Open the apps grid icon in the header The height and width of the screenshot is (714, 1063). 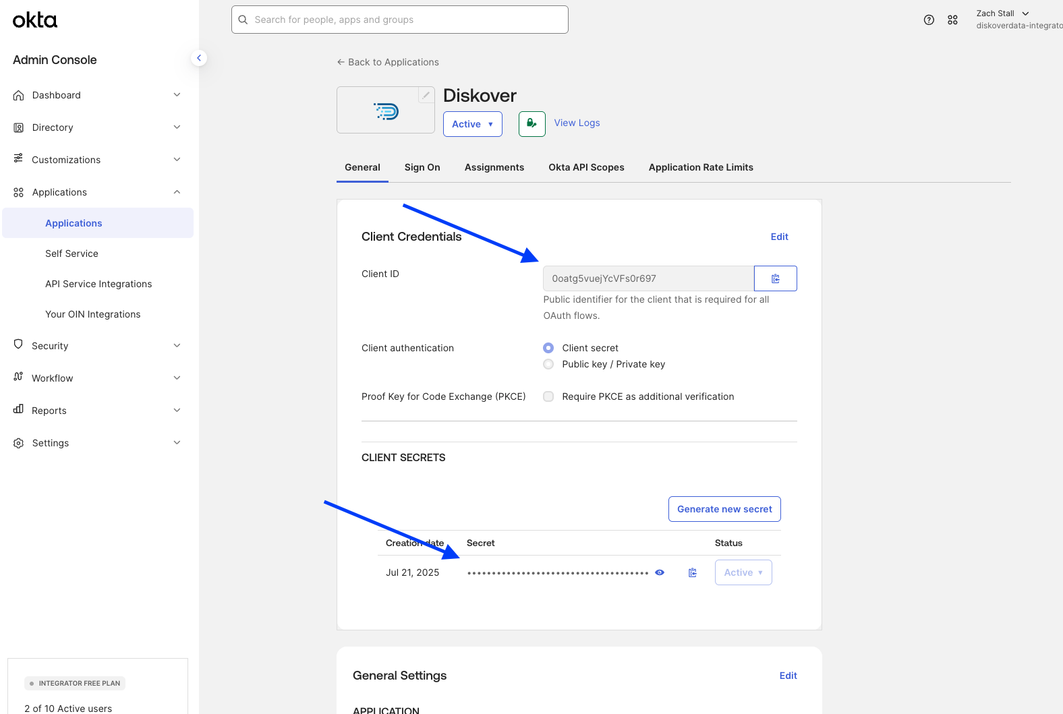point(952,20)
